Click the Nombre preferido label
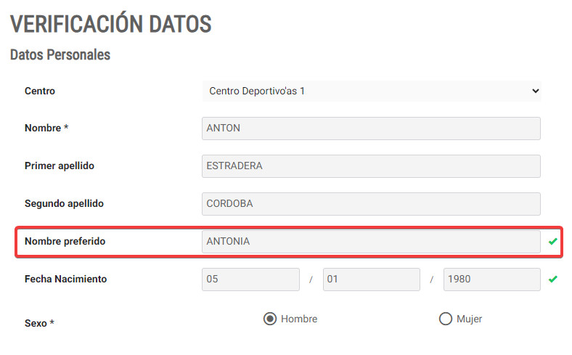572x355 pixels. coord(65,241)
